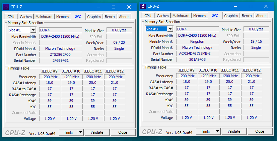Select part number ACR24D4S7S8MB-8 field
The image size is (277, 141).
click(198, 53)
